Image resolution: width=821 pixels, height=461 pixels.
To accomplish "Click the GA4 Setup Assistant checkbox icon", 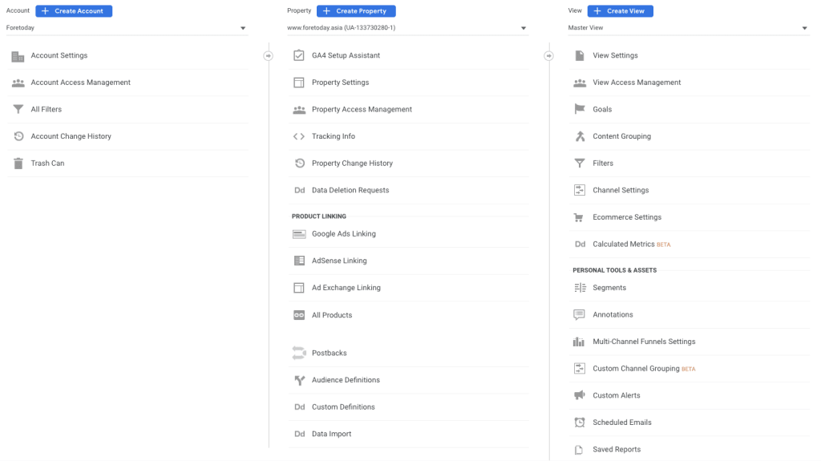I will pos(299,56).
